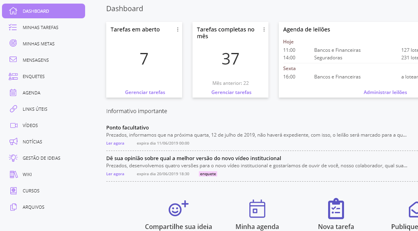This screenshot has width=418, height=231.
Task: Open the Ponto facultativo notice title
Action: (127, 128)
